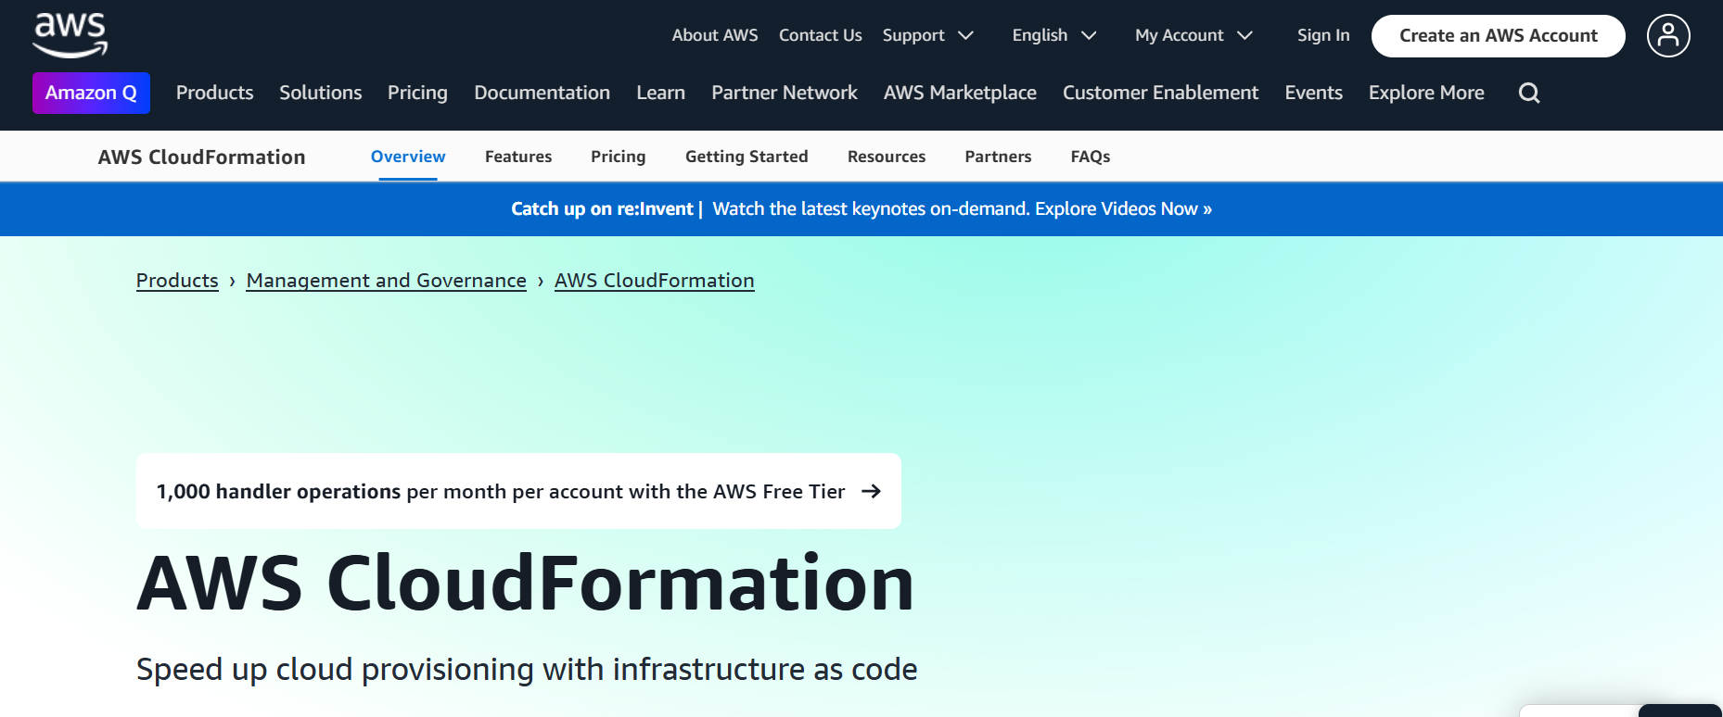Image resolution: width=1723 pixels, height=717 pixels.
Task: Expand the Support dropdown
Action: 927,35
